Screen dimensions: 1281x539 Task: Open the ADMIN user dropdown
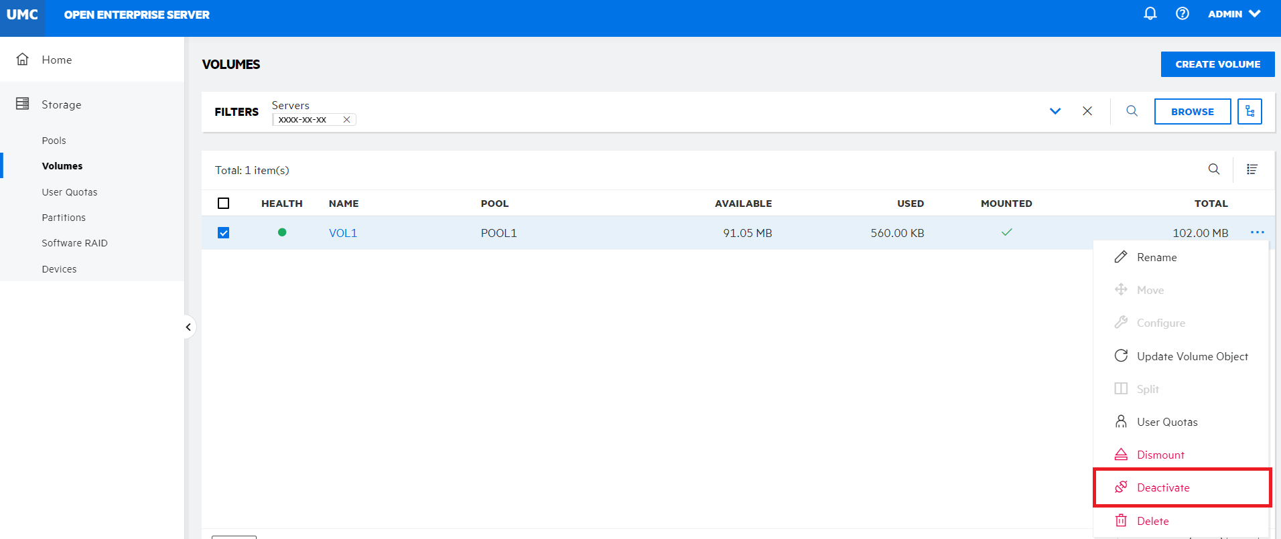point(1233,14)
